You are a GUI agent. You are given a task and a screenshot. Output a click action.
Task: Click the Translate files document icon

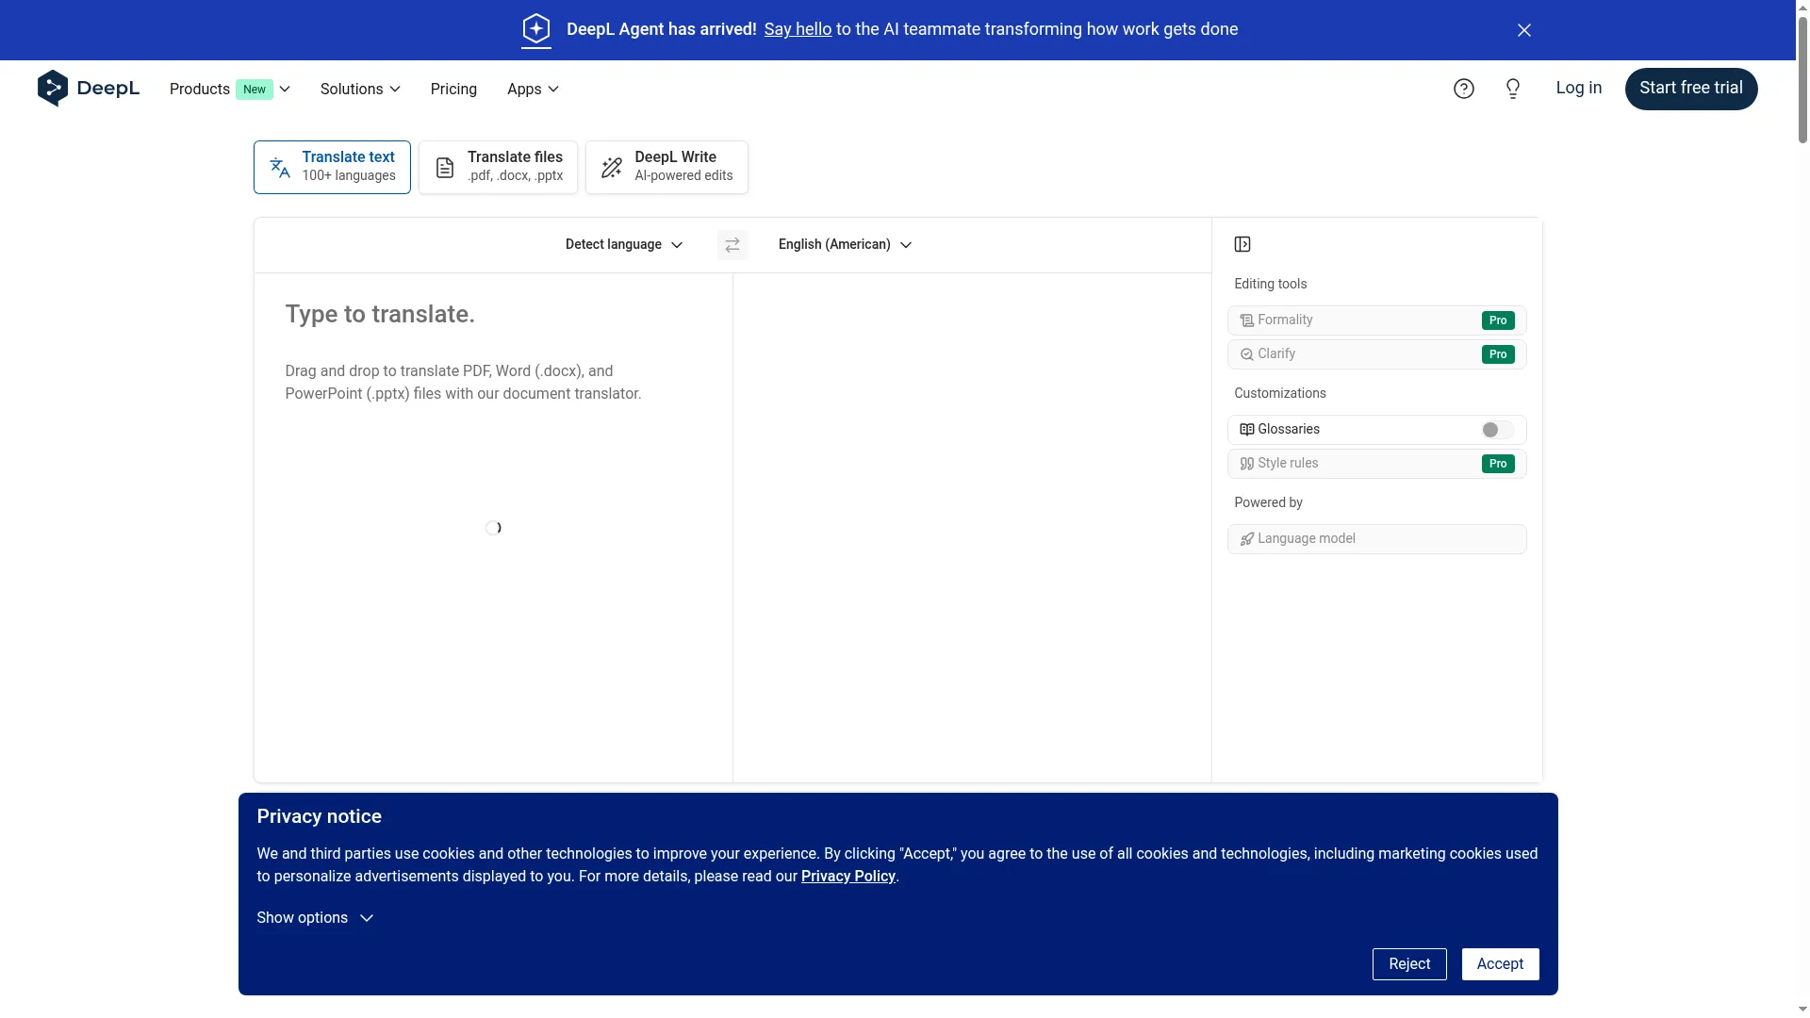click(444, 168)
